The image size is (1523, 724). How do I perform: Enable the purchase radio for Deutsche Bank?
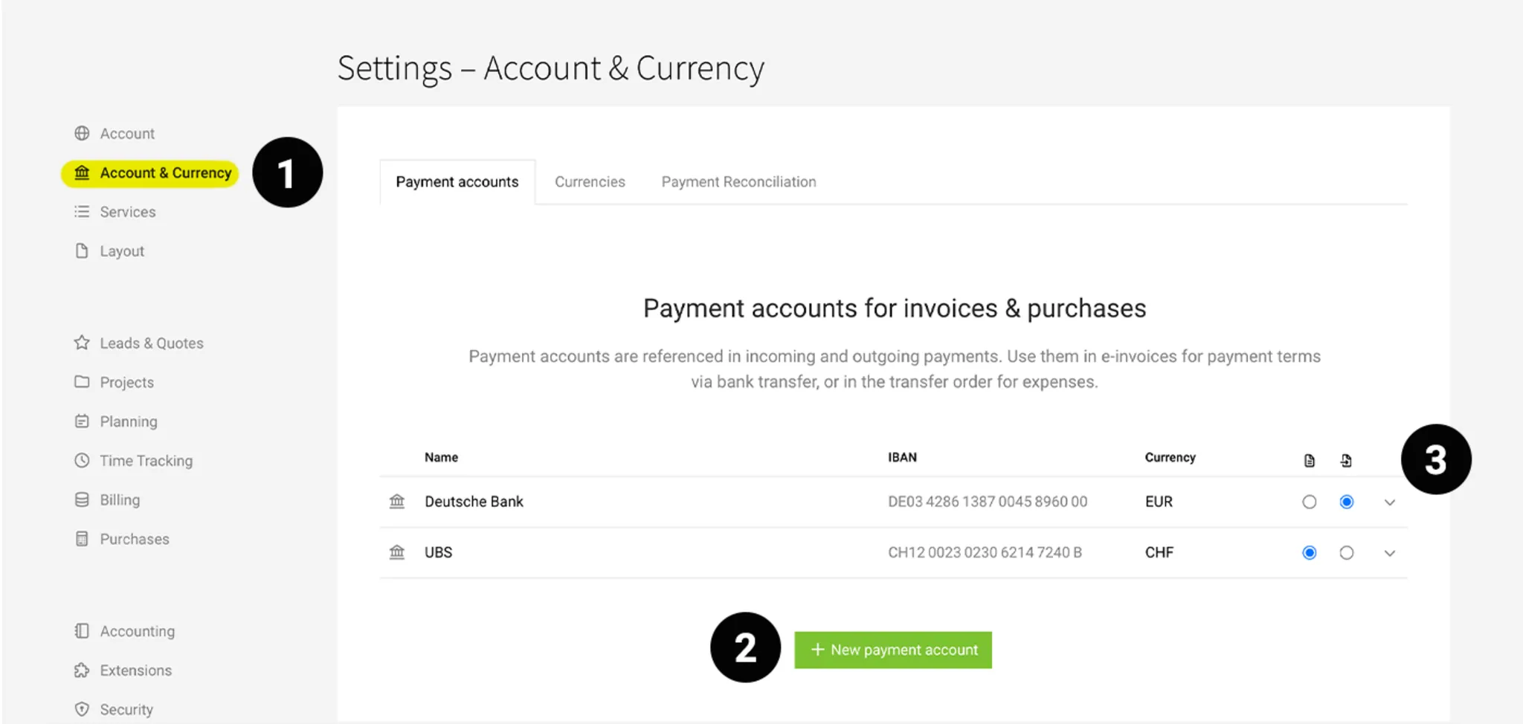tap(1347, 502)
